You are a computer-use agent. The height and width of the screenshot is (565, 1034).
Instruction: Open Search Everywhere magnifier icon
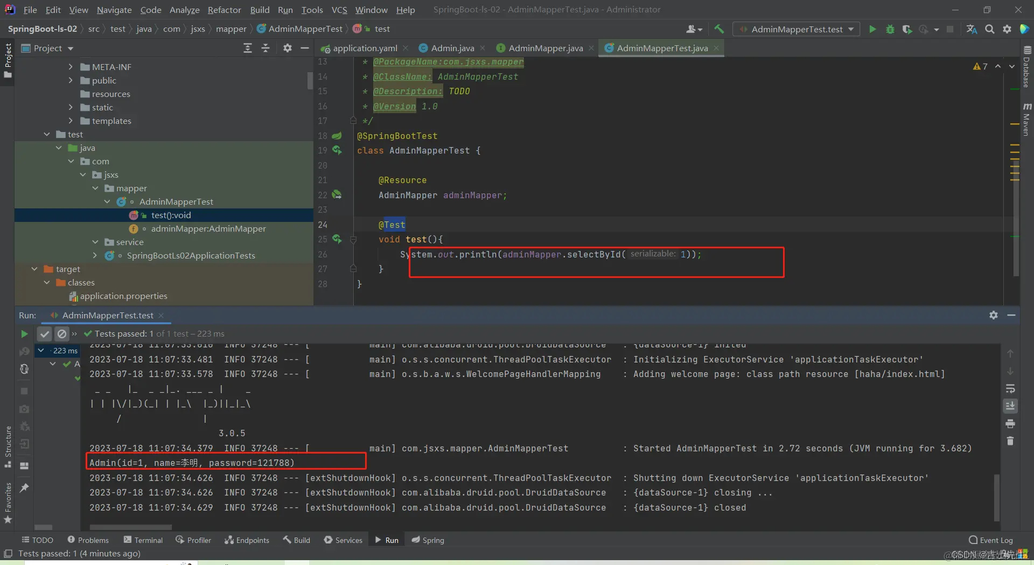pos(990,29)
